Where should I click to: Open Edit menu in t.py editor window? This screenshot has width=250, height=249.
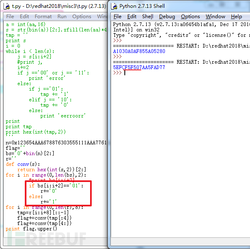(24, 17)
